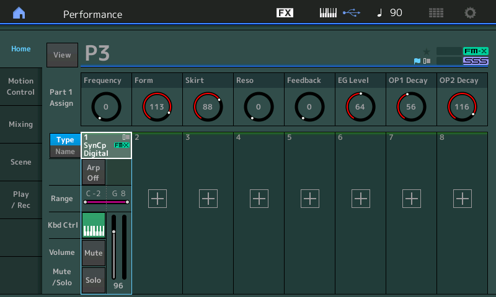Solo Part 1
The width and height of the screenshot is (496, 297).
[94, 280]
